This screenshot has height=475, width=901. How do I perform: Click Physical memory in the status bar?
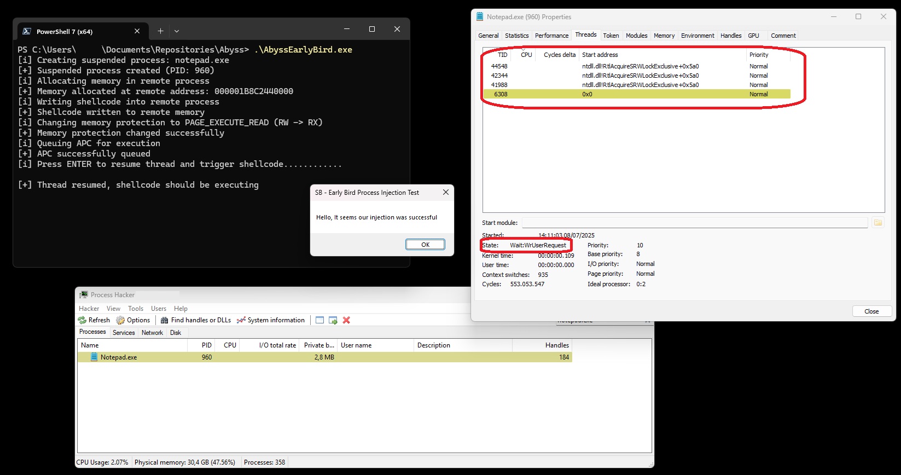(185, 462)
